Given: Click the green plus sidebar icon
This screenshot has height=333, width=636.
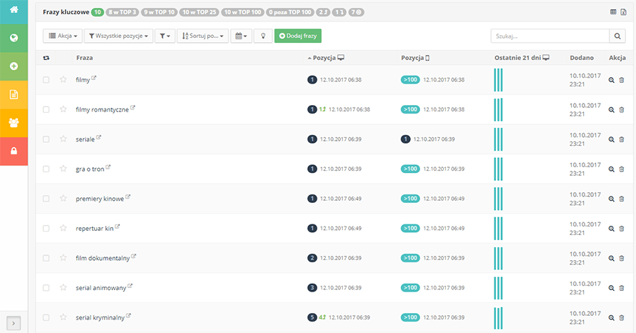Looking at the screenshot, I should (x=14, y=66).
